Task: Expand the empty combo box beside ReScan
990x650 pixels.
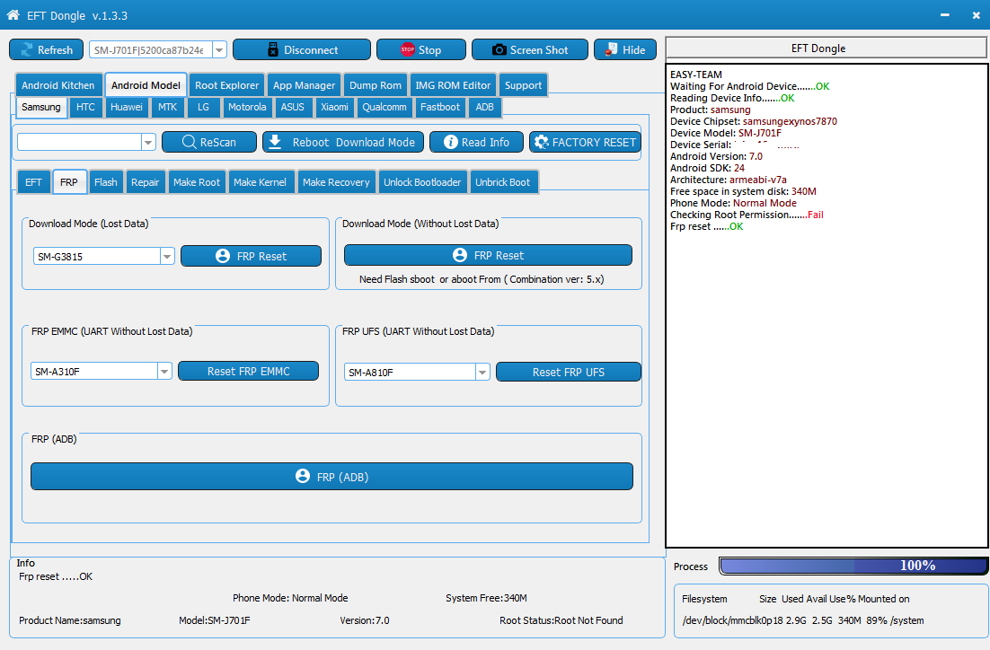Action: click(x=148, y=142)
